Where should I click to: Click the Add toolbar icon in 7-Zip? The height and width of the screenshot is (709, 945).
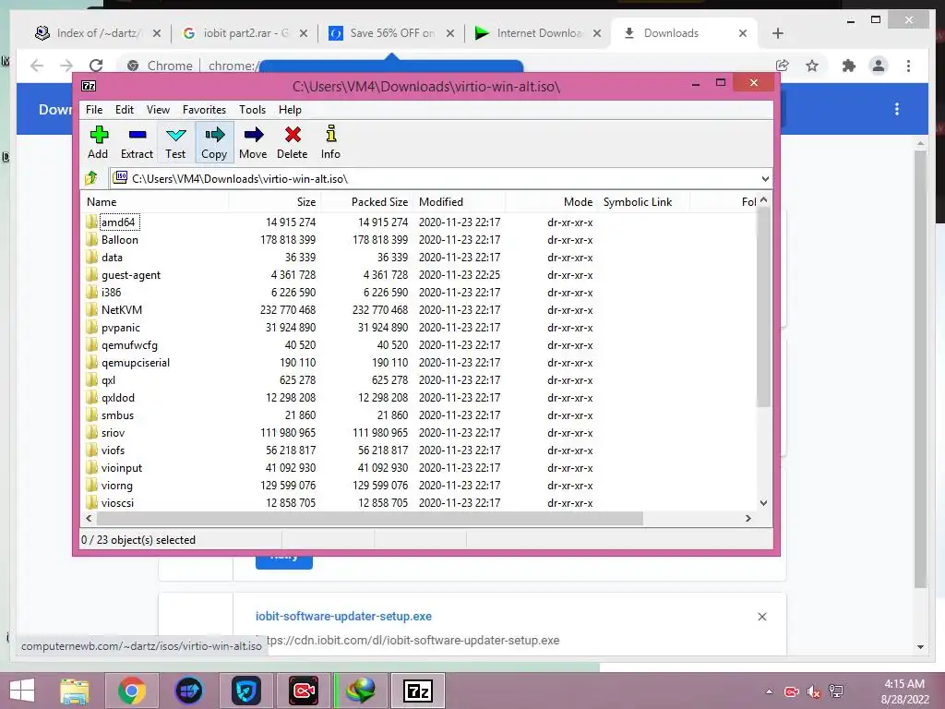(98, 142)
